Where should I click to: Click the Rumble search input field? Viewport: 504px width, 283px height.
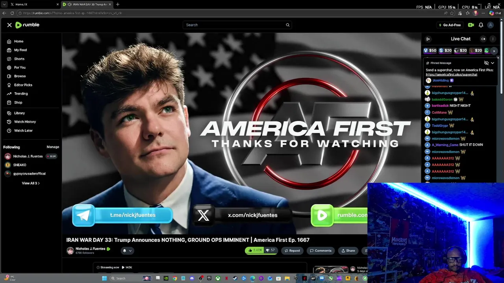pos(235,25)
